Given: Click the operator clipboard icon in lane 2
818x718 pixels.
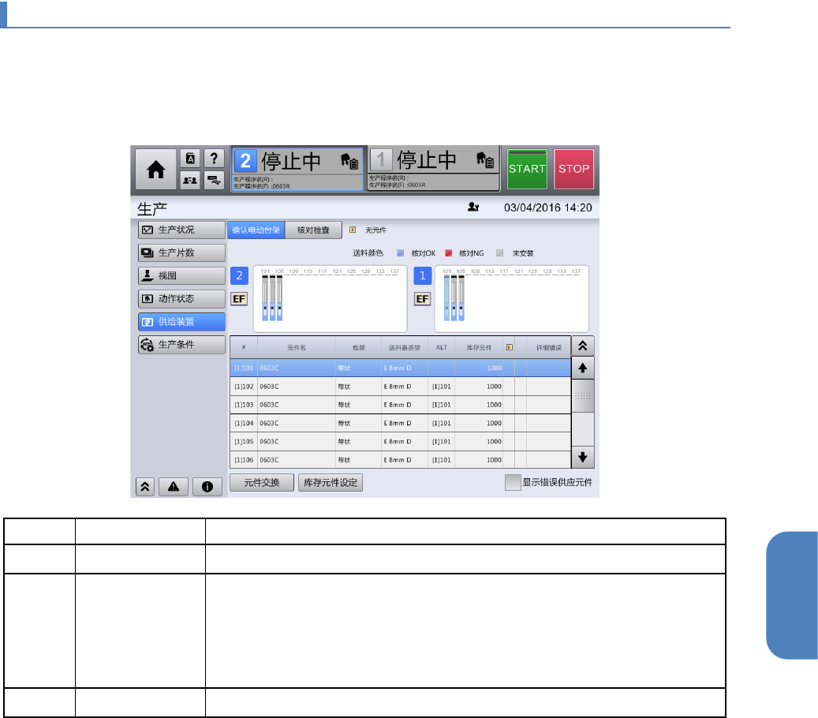Looking at the screenshot, I should click(349, 161).
